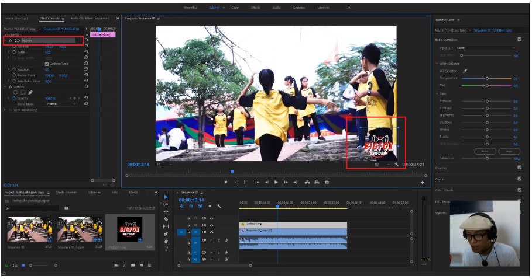Expand Time Remapping effect

point(5,110)
